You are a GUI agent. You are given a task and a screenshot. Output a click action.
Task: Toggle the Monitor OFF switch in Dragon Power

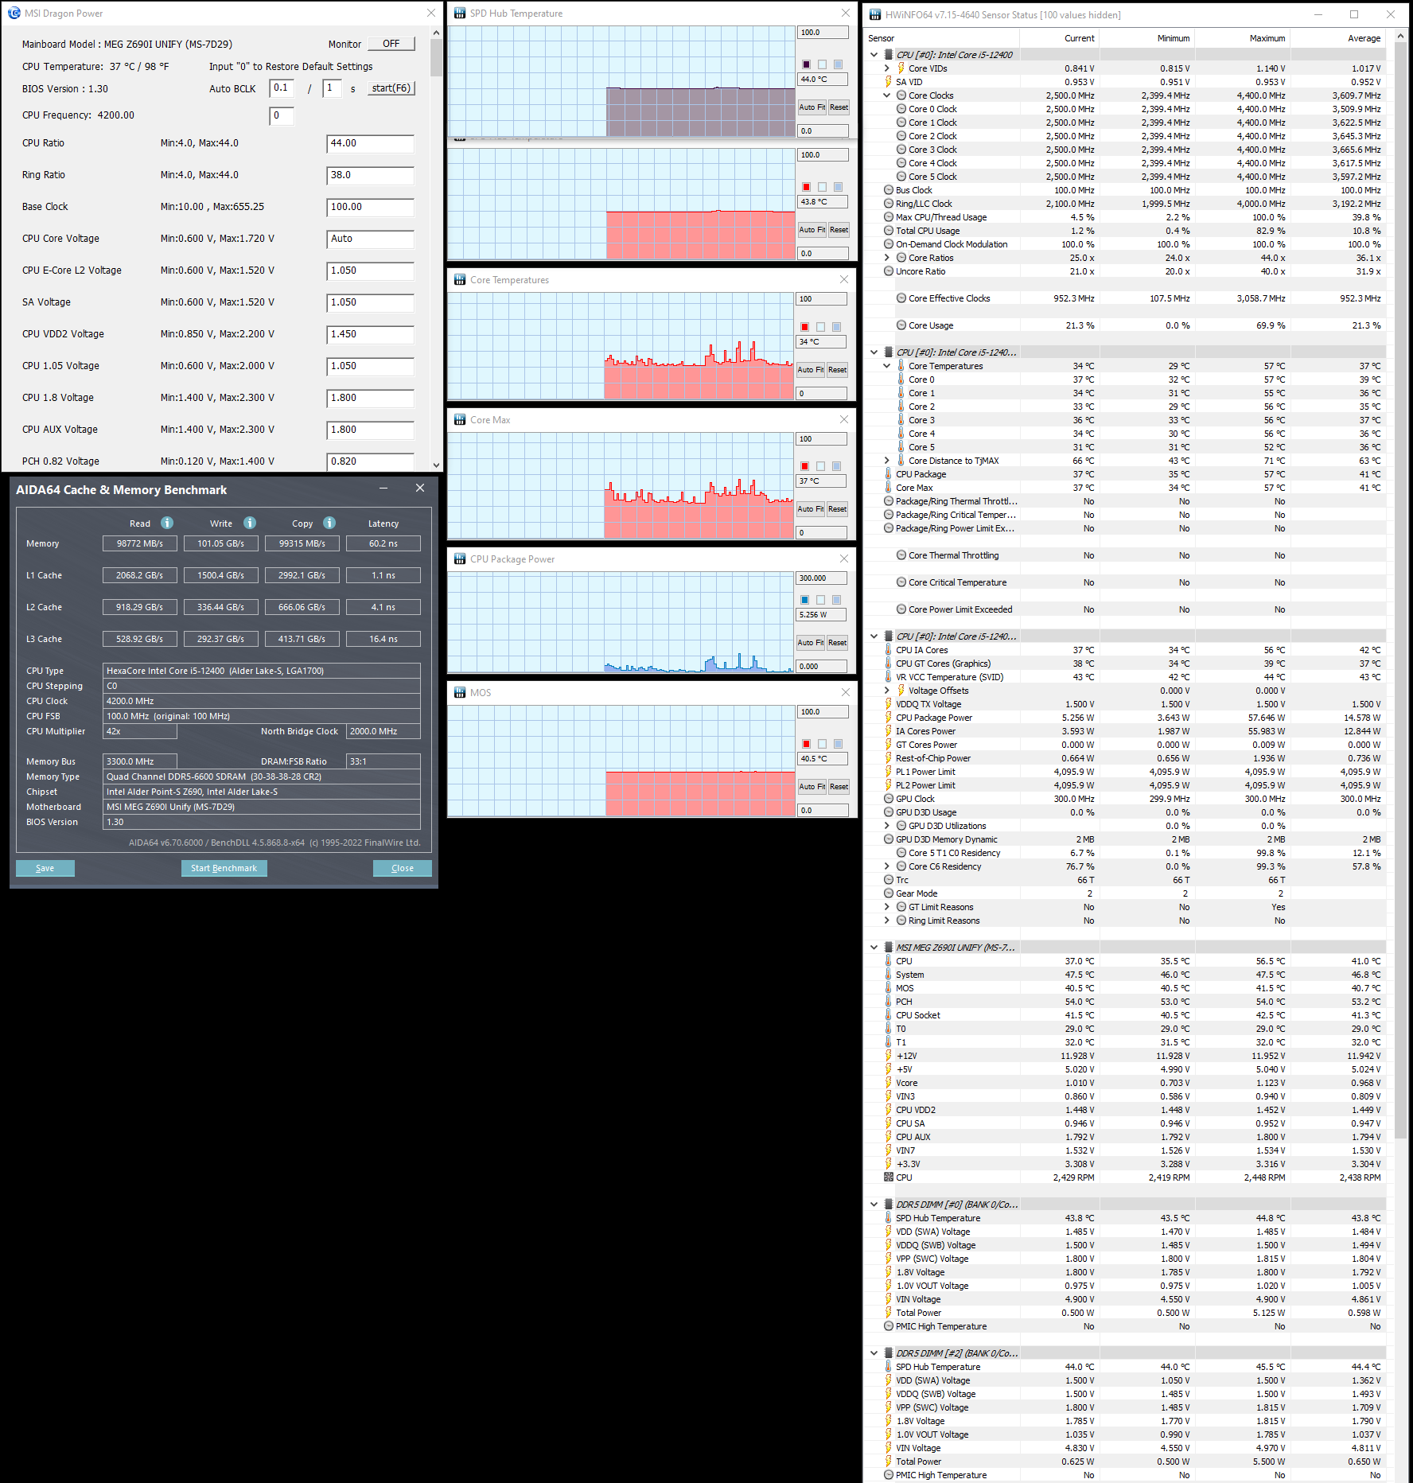click(x=391, y=44)
